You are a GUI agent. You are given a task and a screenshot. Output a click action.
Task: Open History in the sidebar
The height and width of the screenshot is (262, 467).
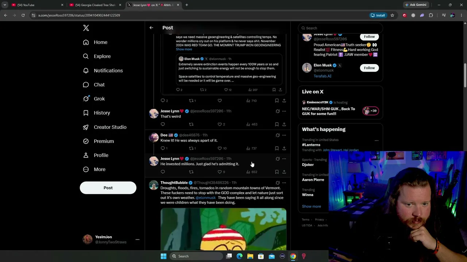[96, 113]
